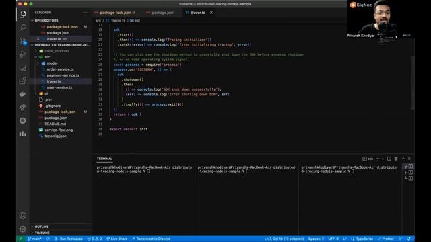Change indentation via Spaces: 2

(x=316, y=239)
